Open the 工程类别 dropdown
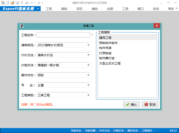The width and height of the screenshot is (179, 133). (x=88, y=95)
